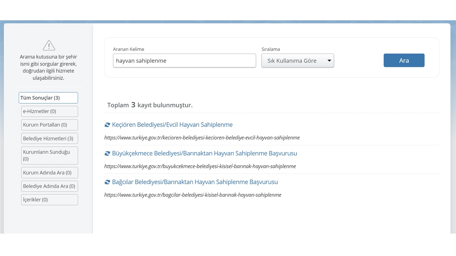Click the icon beside Bağcılar Belediyesi result
This screenshot has height=256, width=456.
(x=107, y=182)
